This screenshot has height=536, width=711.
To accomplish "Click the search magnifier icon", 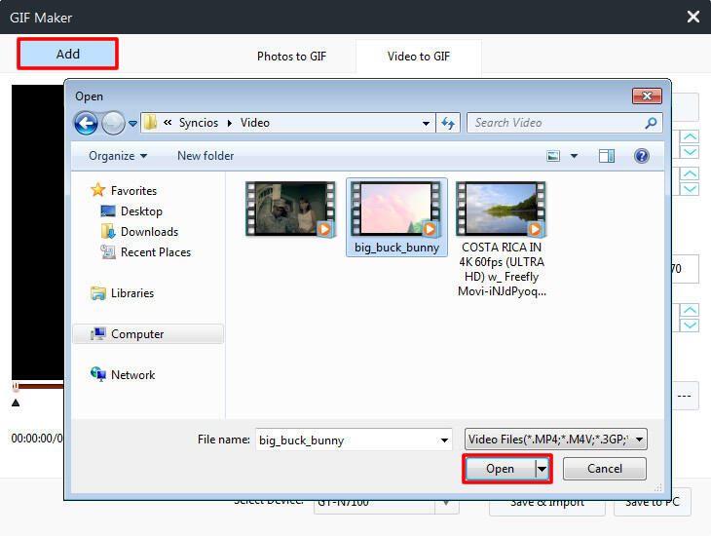I will [651, 124].
